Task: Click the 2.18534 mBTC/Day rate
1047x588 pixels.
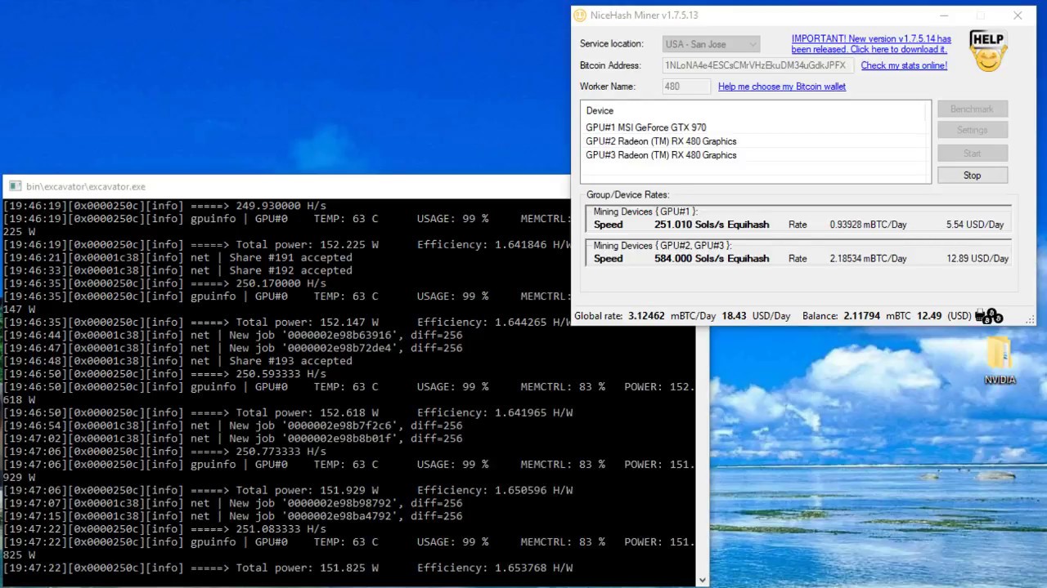Action: click(868, 258)
